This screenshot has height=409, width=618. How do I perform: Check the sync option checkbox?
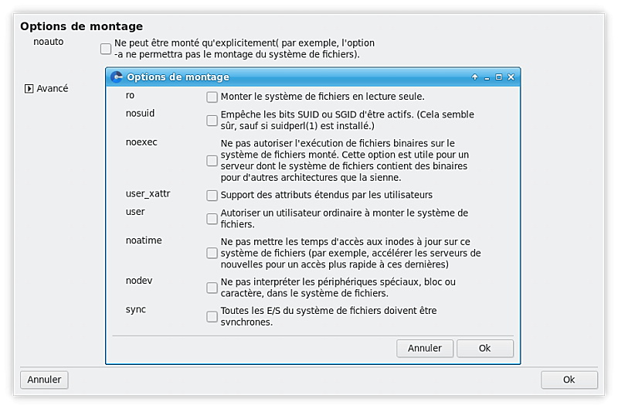[x=212, y=317]
